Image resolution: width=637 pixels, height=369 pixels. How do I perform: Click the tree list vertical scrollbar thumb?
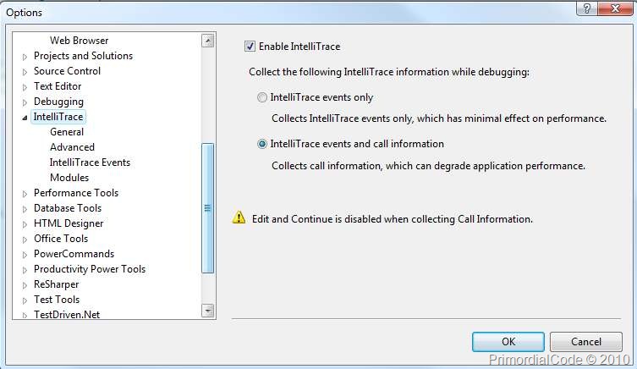coord(207,208)
